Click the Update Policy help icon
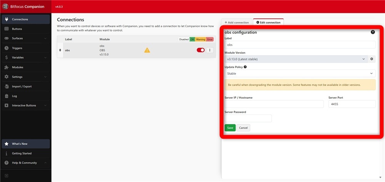This screenshot has width=385, height=182. (x=245, y=67)
